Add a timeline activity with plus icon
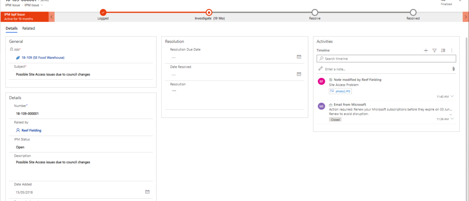Screen dimensions: 469x201 click(426, 51)
